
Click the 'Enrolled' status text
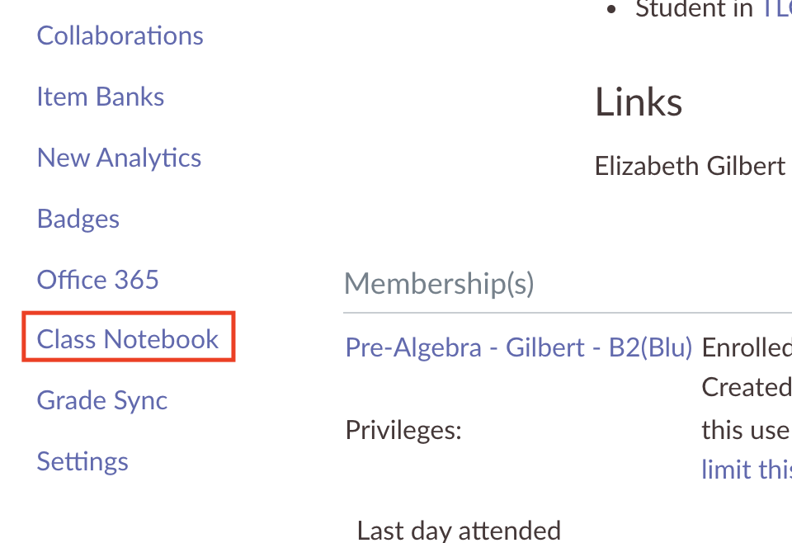(746, 347)
